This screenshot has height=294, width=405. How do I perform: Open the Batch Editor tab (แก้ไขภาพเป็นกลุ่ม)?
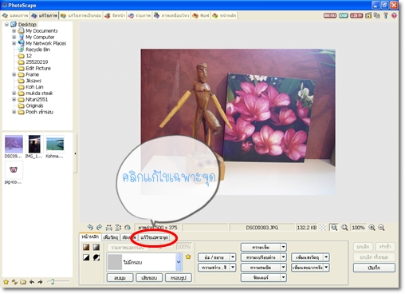81,15
